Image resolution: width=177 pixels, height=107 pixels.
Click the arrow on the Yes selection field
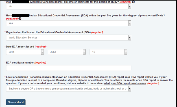(130, 23)
